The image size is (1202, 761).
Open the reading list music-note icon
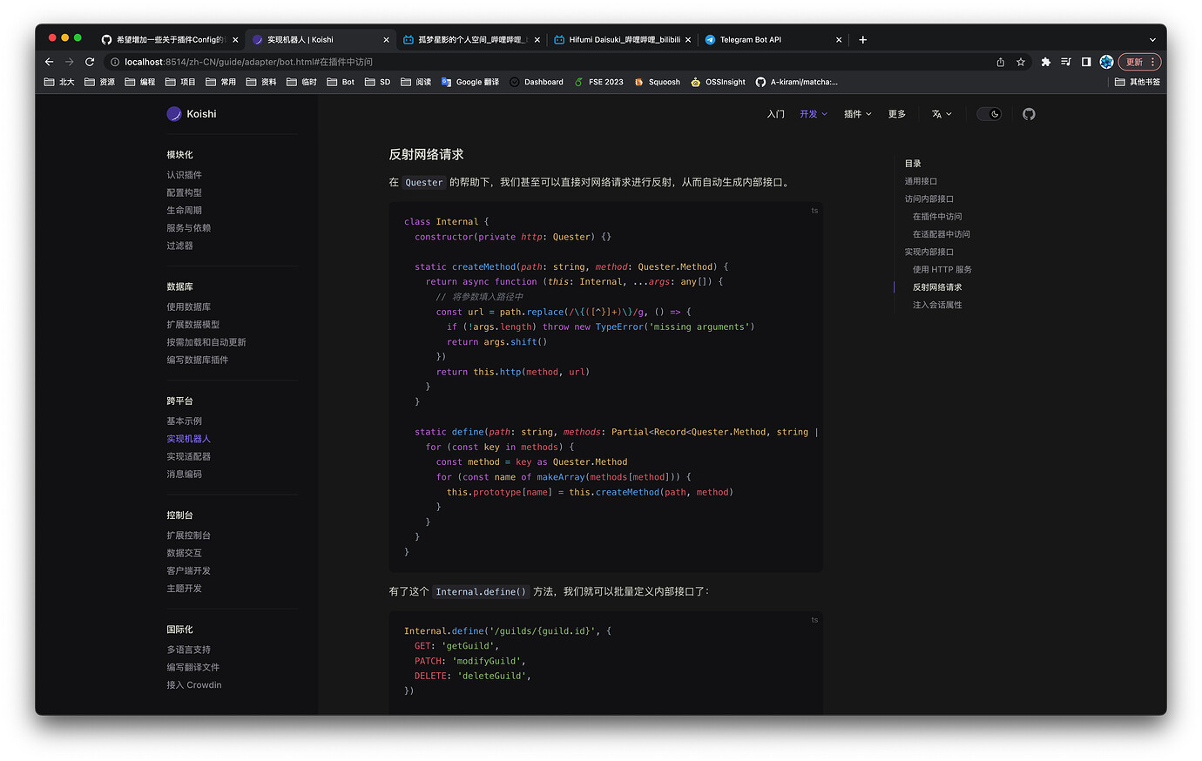[x=1066, y=62]
